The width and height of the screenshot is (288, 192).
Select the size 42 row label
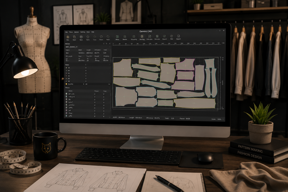(69, 73)
